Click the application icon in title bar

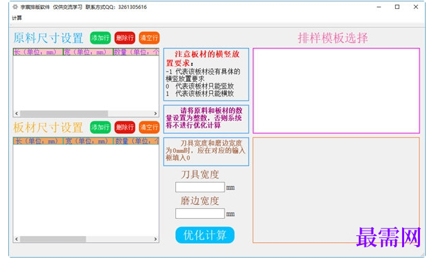(x=15, y=7)
